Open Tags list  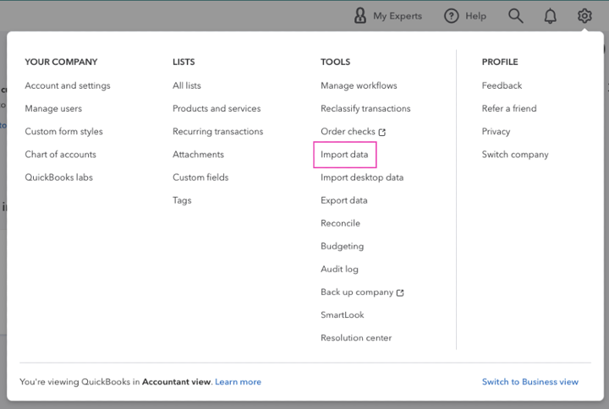coord(182,200)
